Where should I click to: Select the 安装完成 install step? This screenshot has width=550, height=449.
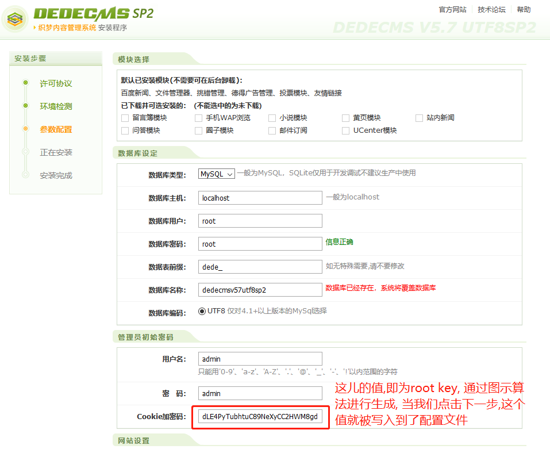coord(56,175)
